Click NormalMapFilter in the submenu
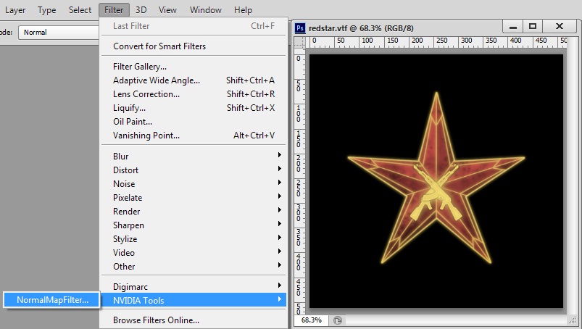 51,300
